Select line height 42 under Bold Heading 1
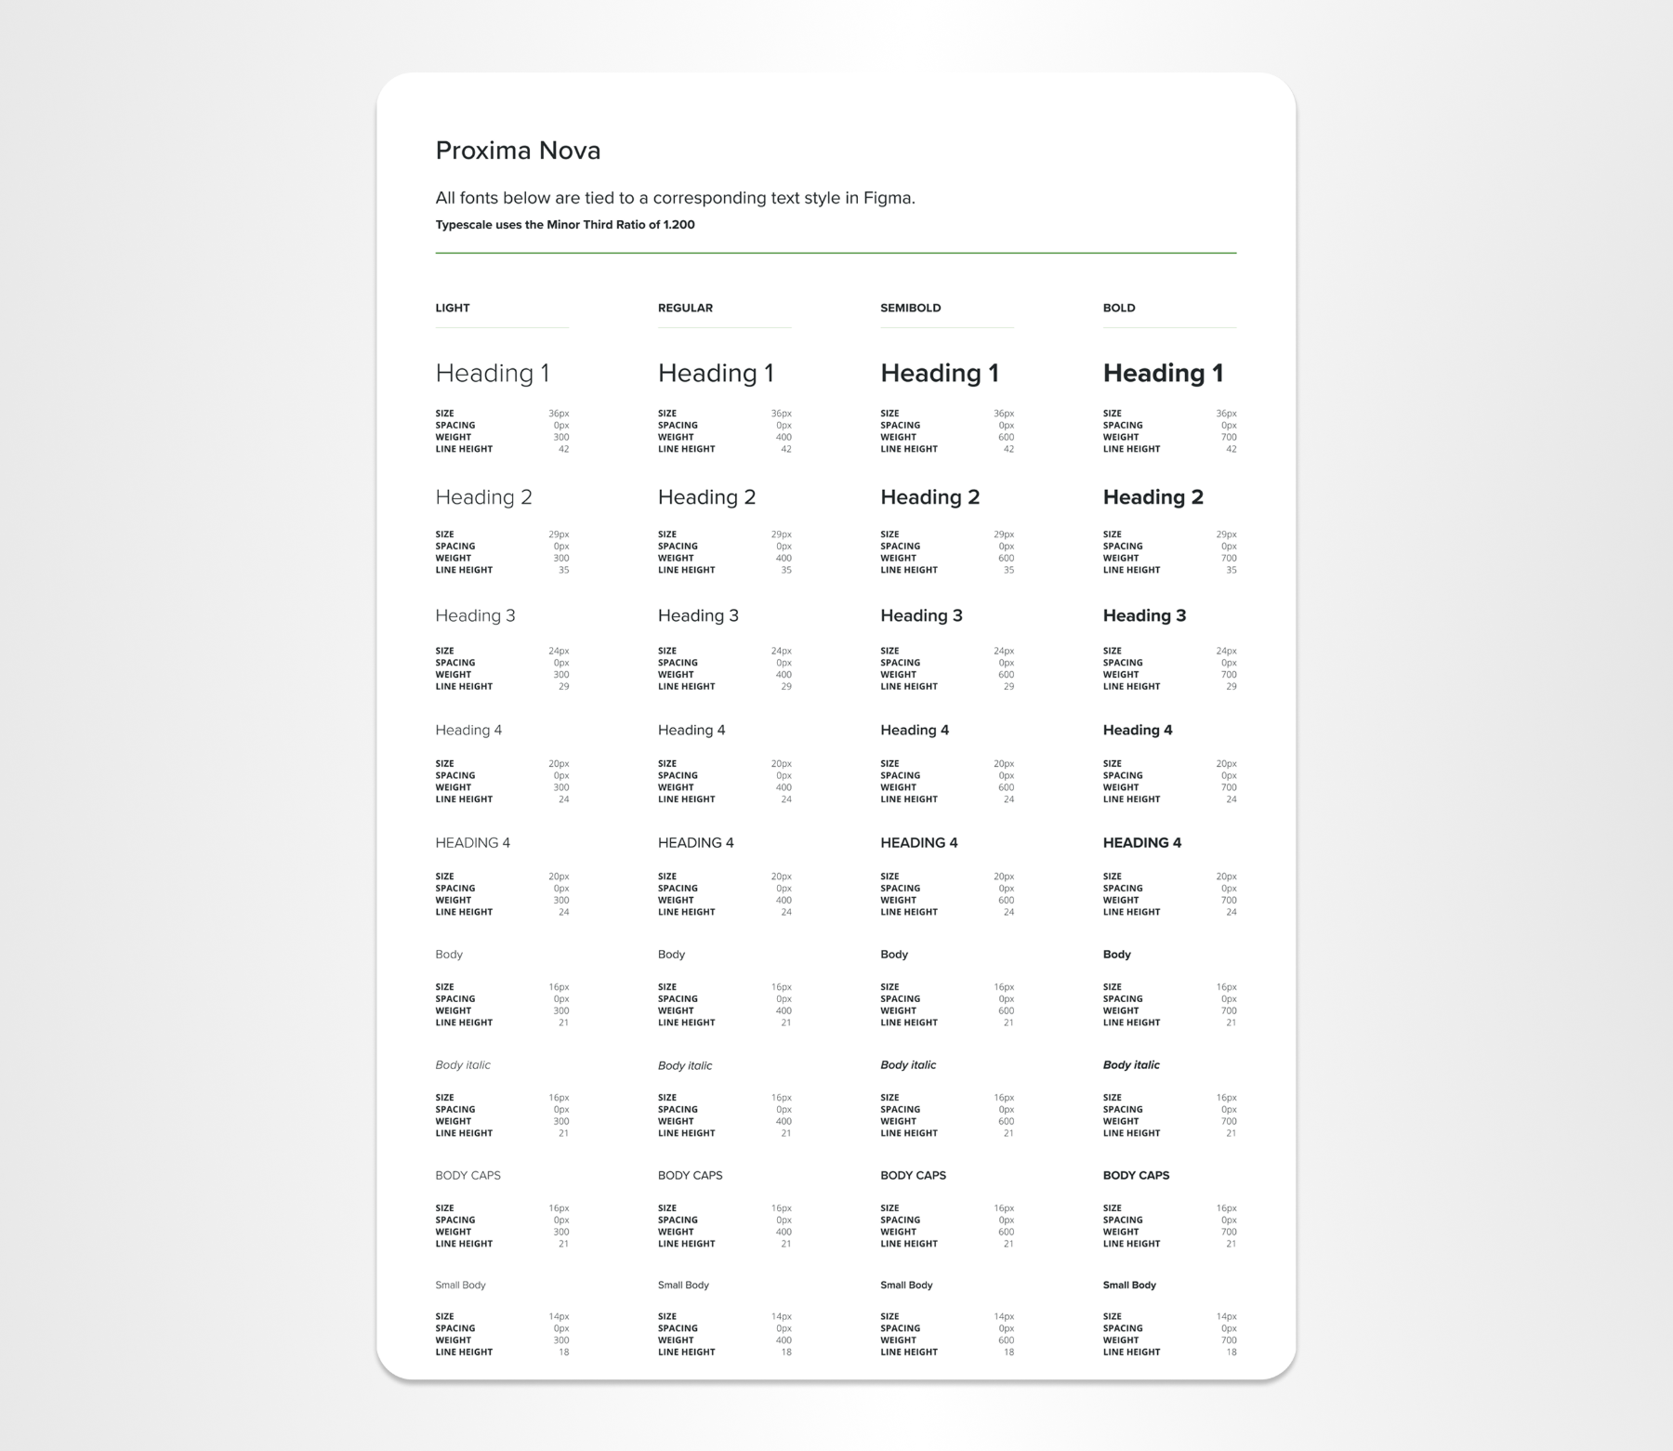This screenshot has height=1451, width=1673. pyautogui.click(x=1231, y=450)
